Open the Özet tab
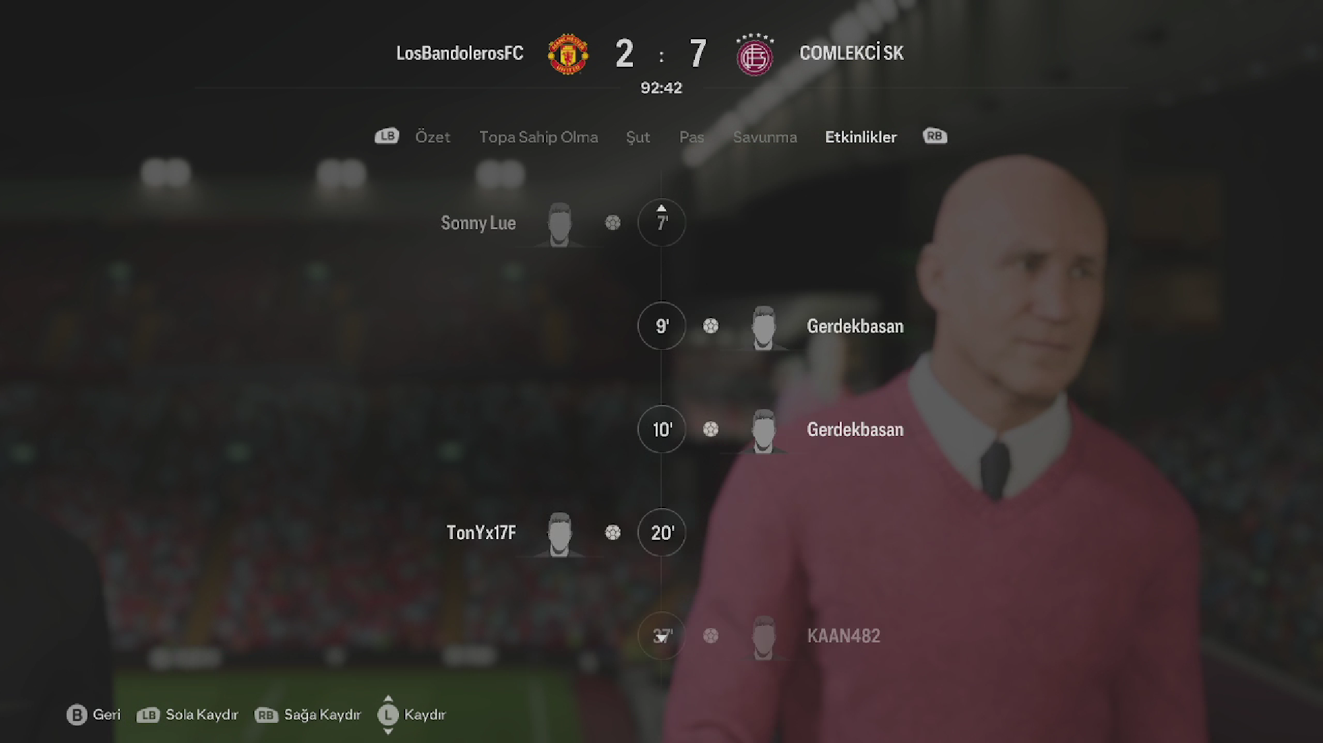This screenshot has height=743, width=1323. point(432,136)
